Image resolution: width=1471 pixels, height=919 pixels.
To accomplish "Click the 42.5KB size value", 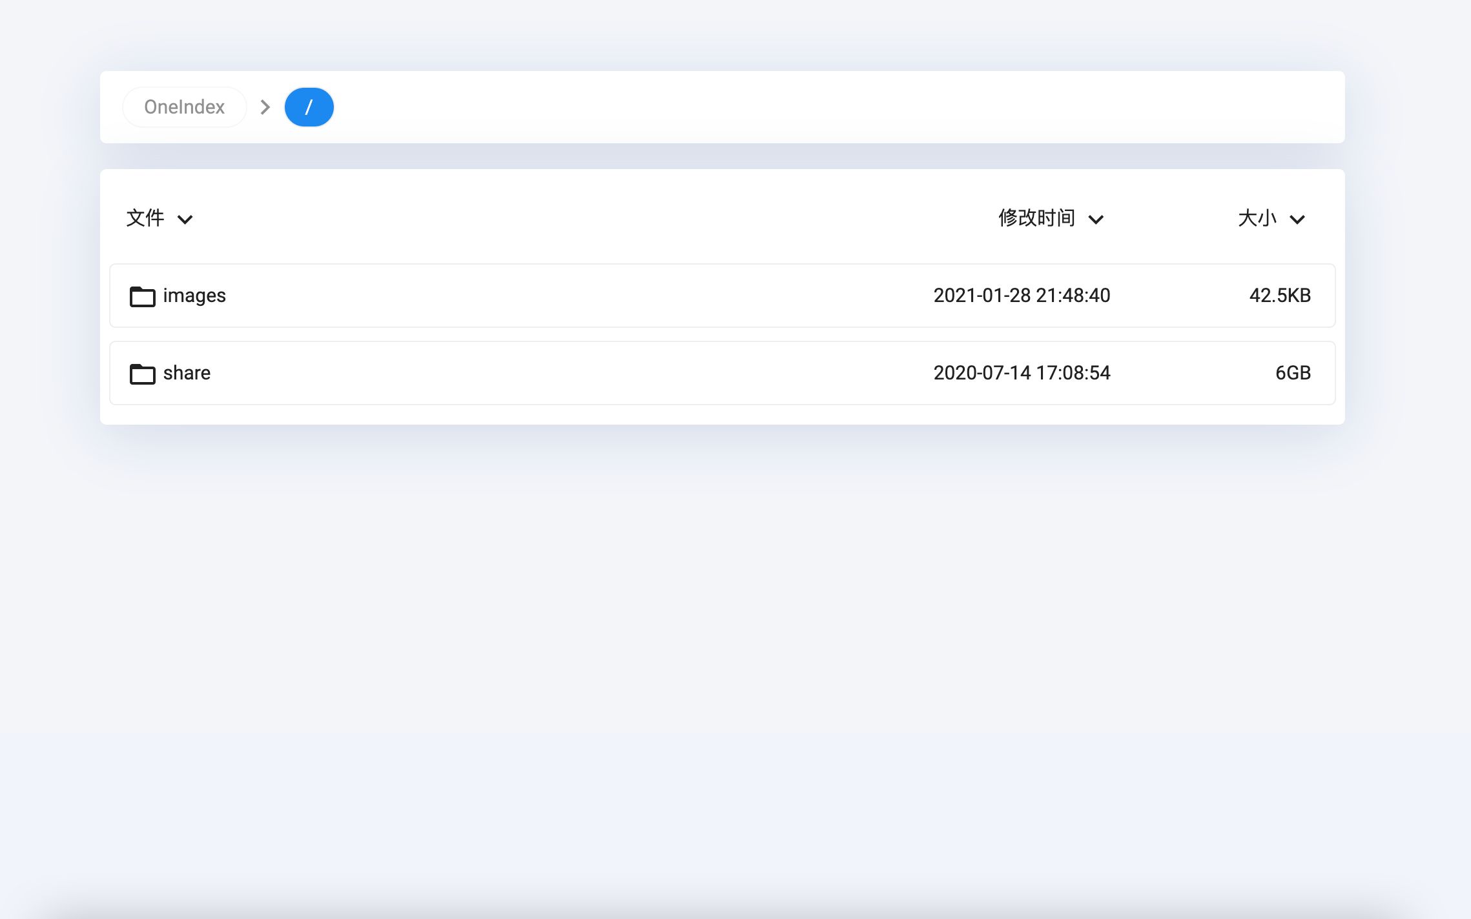I will [1280, 296].
